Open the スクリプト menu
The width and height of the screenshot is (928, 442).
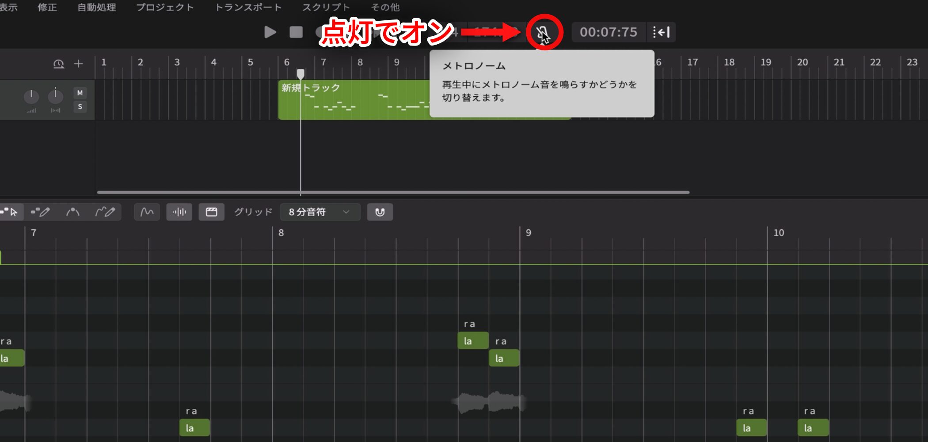[326, 7]
